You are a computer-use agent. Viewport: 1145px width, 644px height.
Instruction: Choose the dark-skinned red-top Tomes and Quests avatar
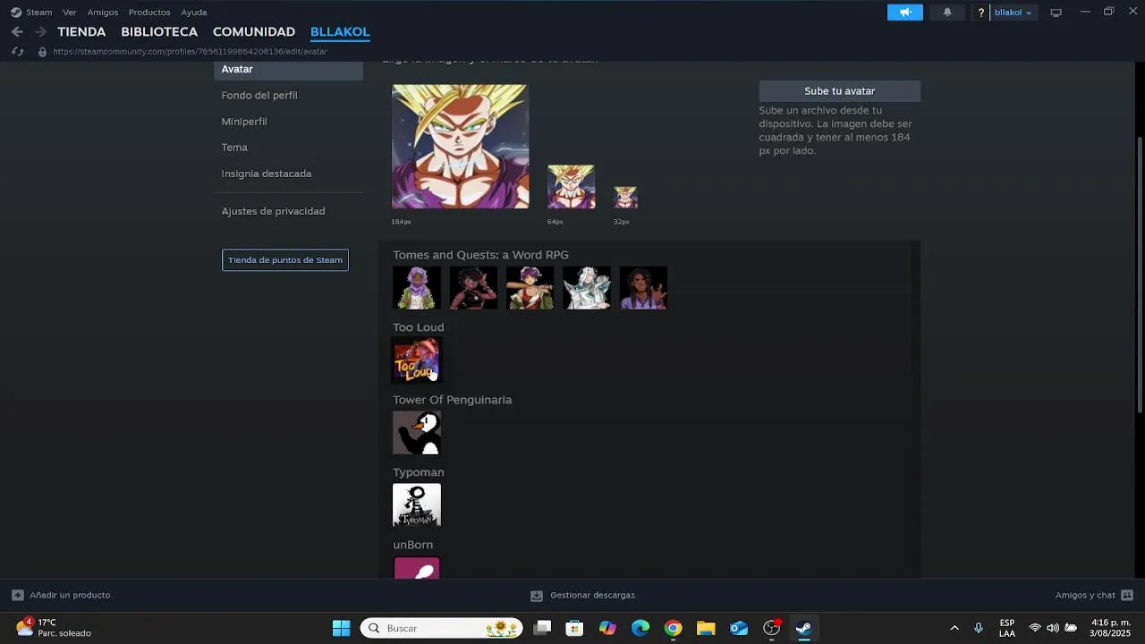click(x=473, y=287)
